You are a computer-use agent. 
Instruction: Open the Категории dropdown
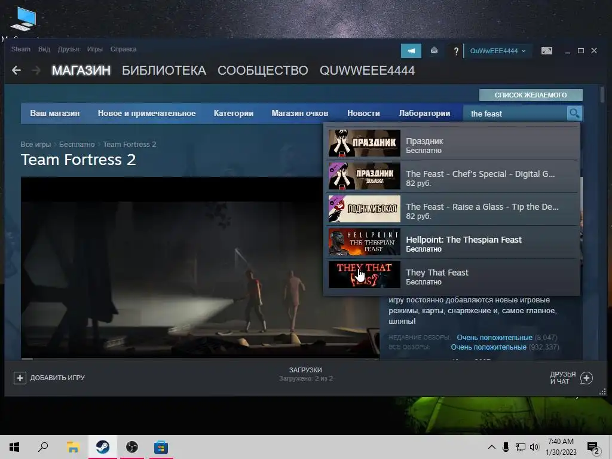pos(234,113)
